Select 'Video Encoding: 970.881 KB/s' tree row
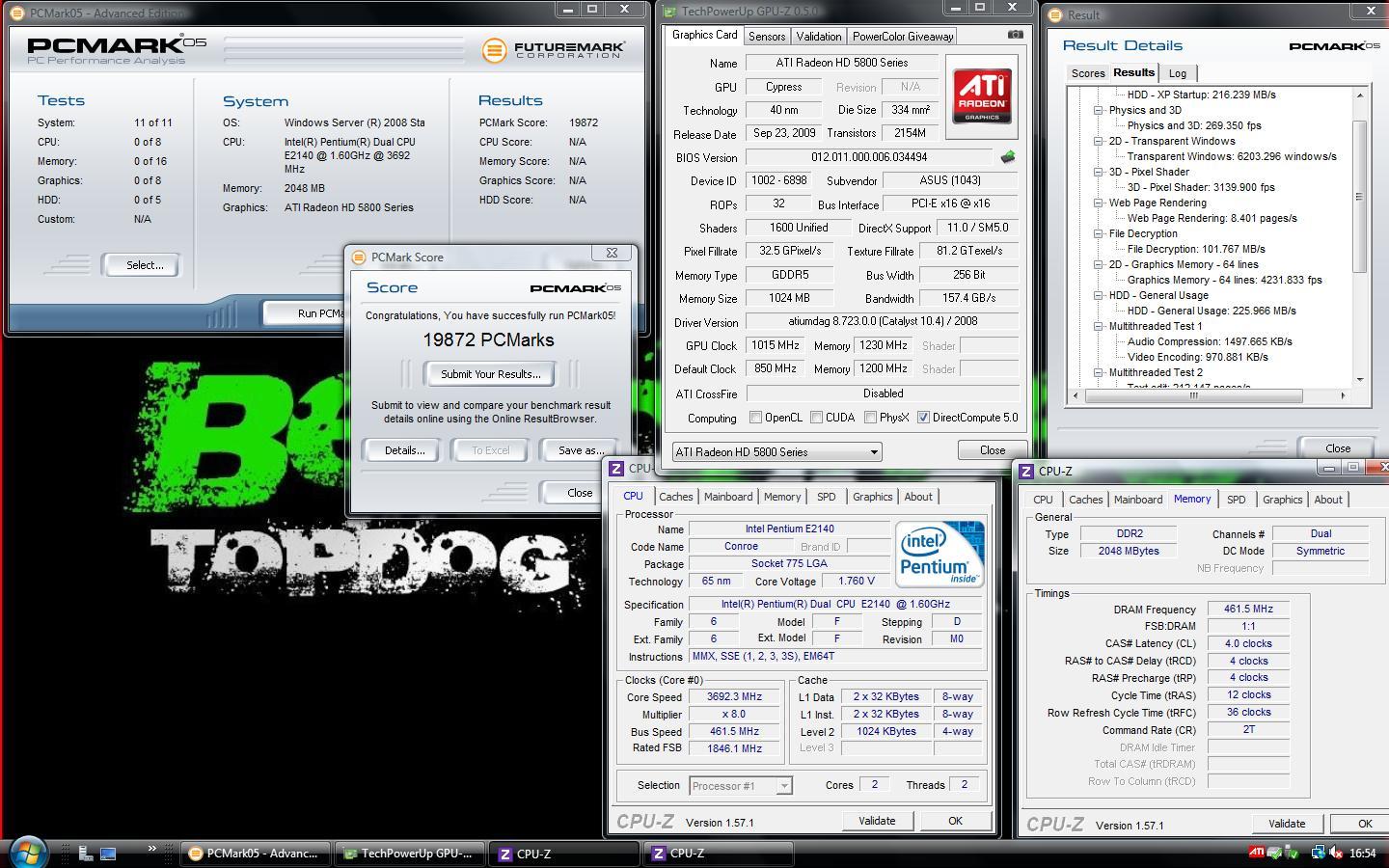The height and width of the screenshot is (868, 1389). pyautogui.click(x=1197, y=357)
